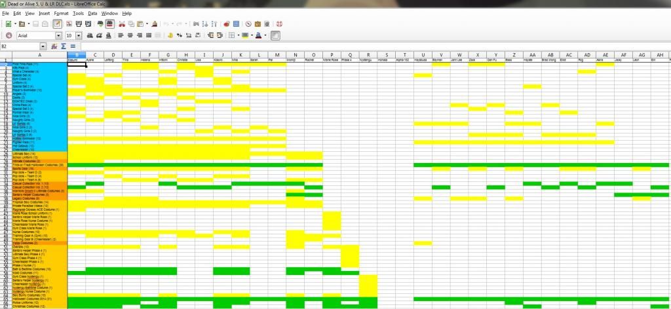Select column N header
671x309 pixels.
tap(296, 55)
